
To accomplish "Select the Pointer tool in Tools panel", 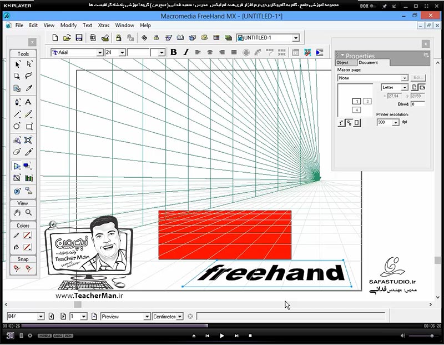I will coord(17,64).
